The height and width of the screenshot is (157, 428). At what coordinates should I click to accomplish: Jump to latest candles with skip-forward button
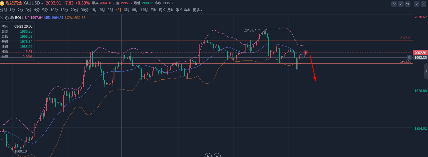coord(217,155)
